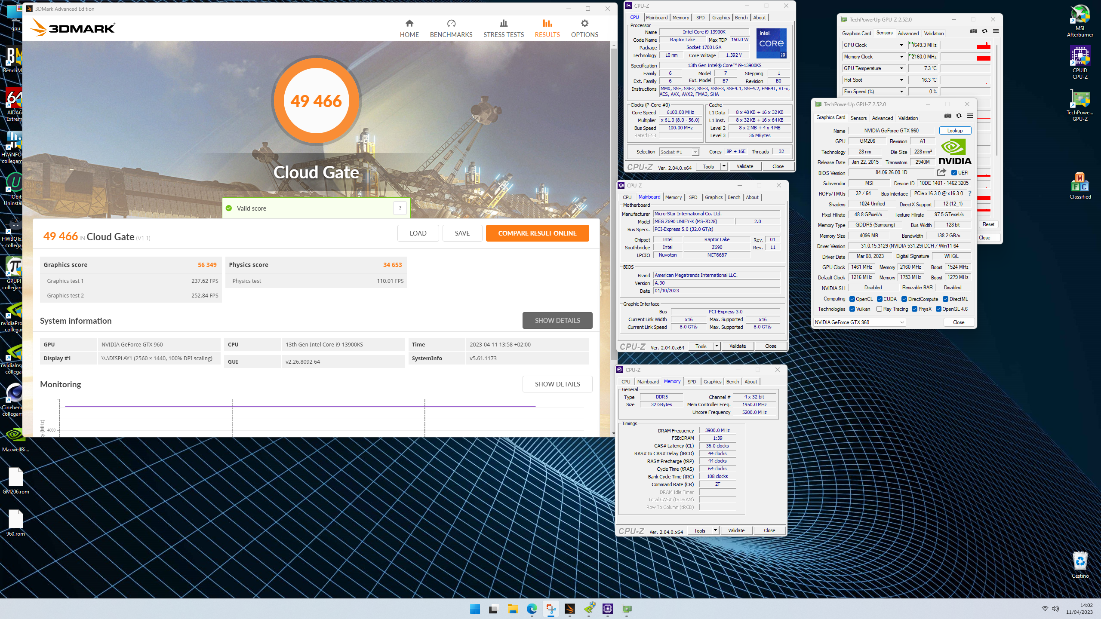Take screenshot in GPU-Z Sensors window
The width and height of the screenshot is (1101, 619).
click(x=974, y=31)
